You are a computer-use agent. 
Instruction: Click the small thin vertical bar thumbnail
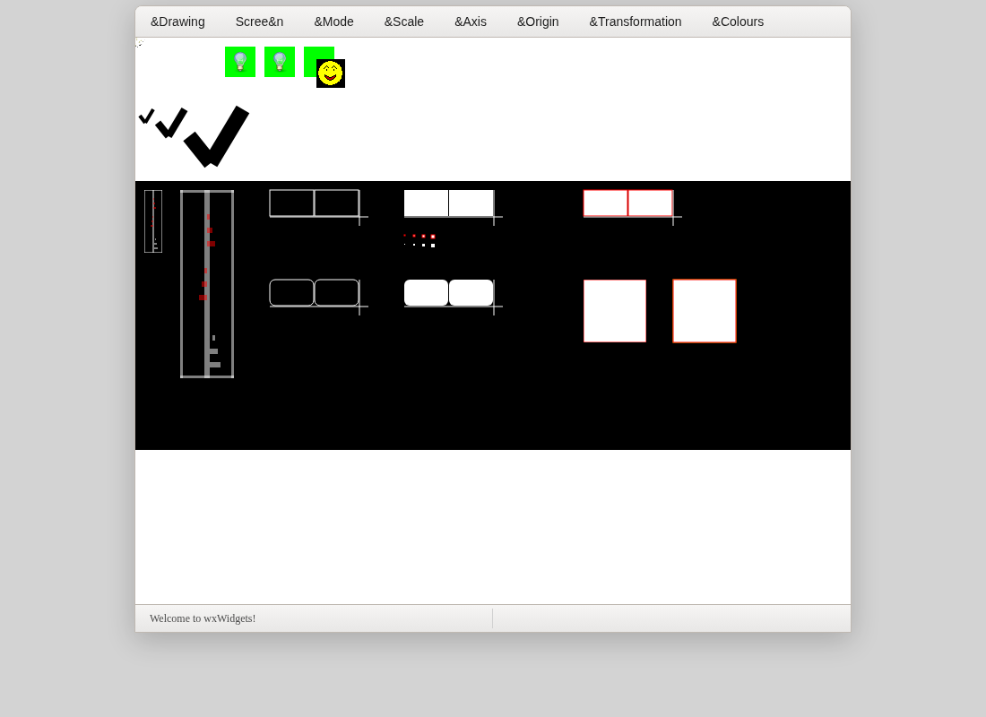coord(153,221)
